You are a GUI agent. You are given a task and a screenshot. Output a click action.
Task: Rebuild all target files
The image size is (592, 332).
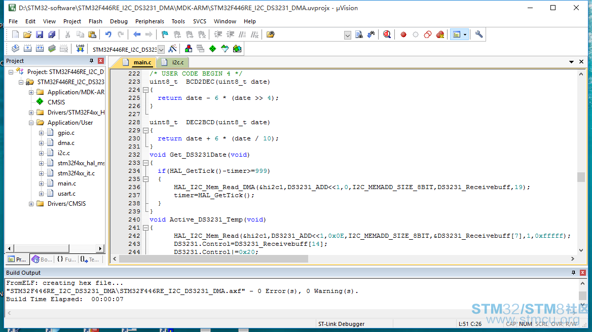click(40, 48)
